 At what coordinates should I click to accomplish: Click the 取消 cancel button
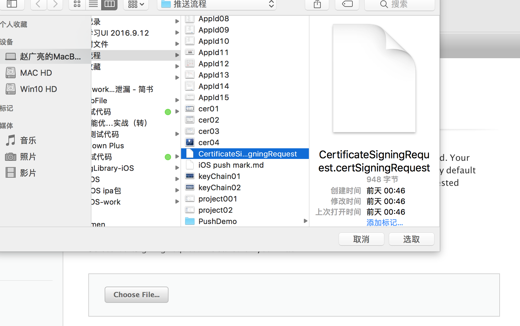coord(361,239)
